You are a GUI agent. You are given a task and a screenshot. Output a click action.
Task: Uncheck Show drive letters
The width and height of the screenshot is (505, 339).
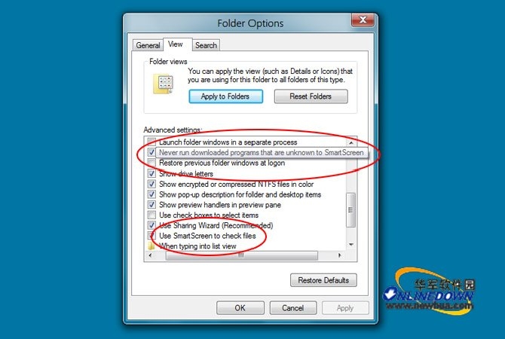pyautogui.click(x=151, y=174)
